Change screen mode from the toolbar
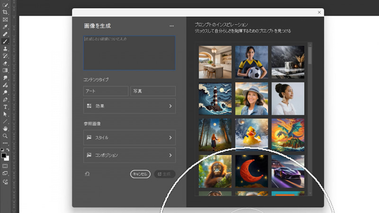The height and width of the screenshot is (213, 379). click(x=5, y=173)
